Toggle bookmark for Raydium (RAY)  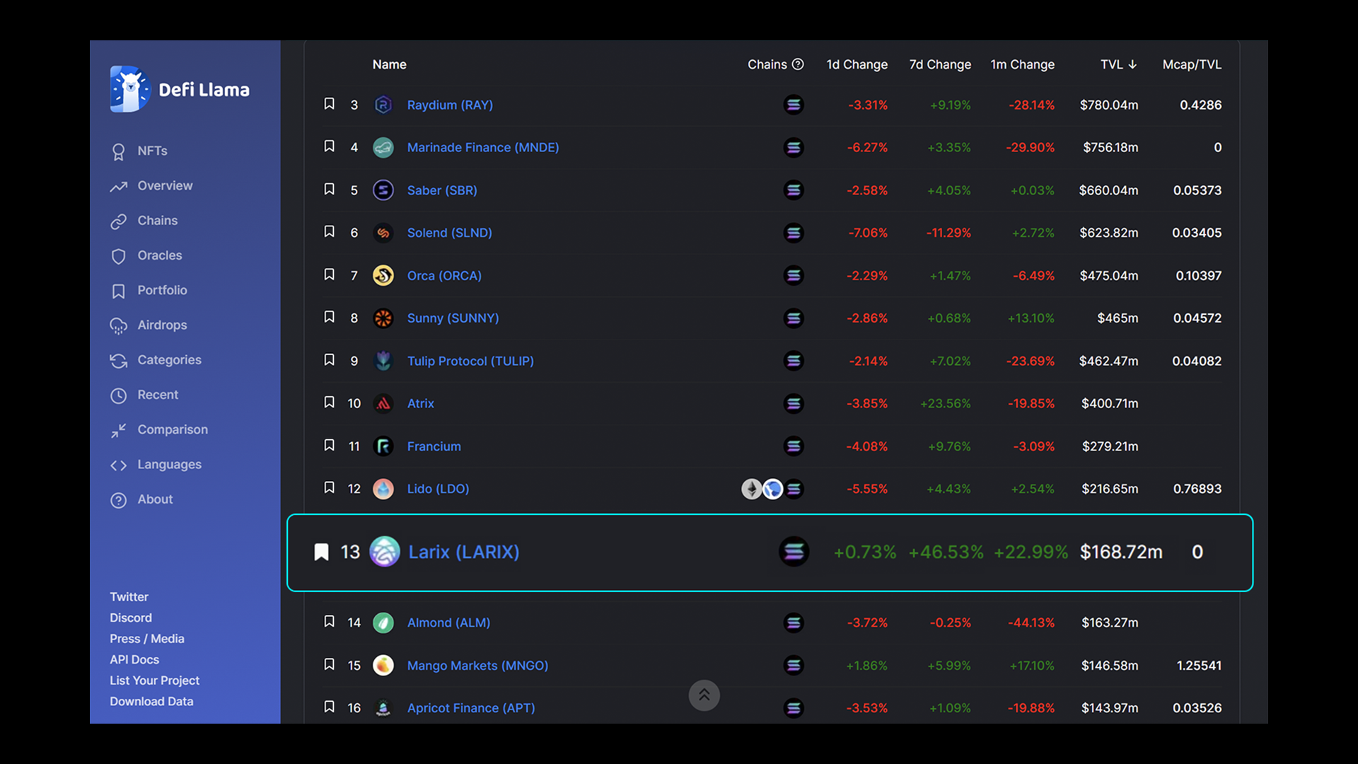329,104
